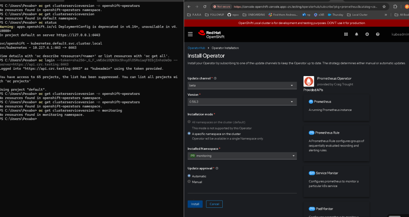
Task: Bookmark this page with the star icon
Action: coord(384,6)
